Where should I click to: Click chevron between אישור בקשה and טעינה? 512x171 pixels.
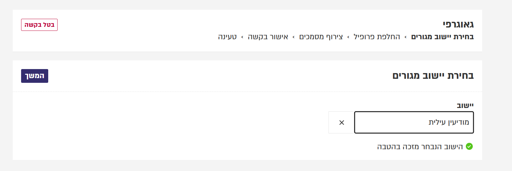[x=242, y=37]
